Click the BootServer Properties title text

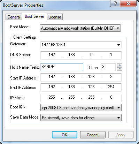pos(23,5)
